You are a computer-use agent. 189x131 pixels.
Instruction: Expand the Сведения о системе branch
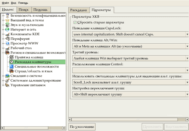3,76
